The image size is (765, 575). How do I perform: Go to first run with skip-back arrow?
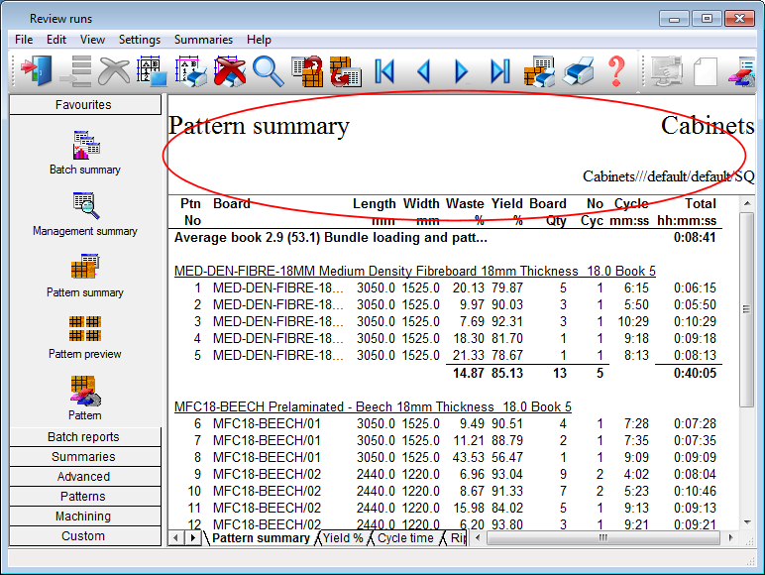point(384,71)
